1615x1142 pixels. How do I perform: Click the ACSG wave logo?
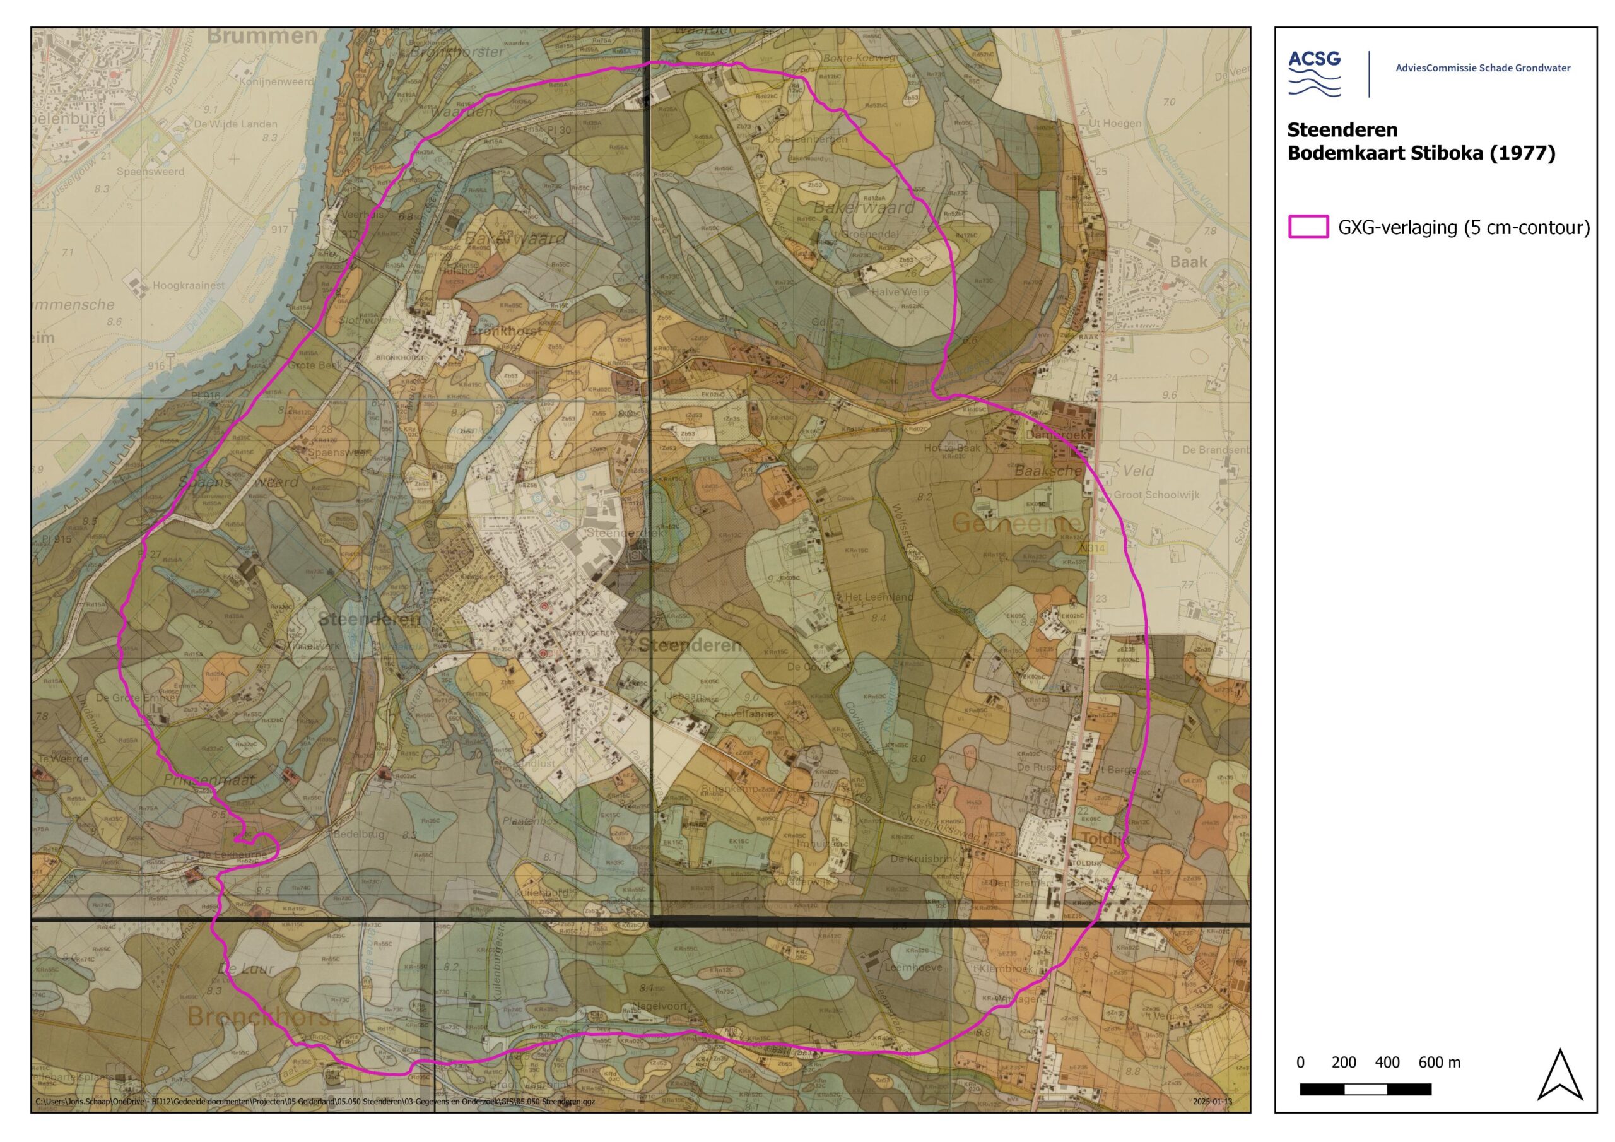[1314, 73]
